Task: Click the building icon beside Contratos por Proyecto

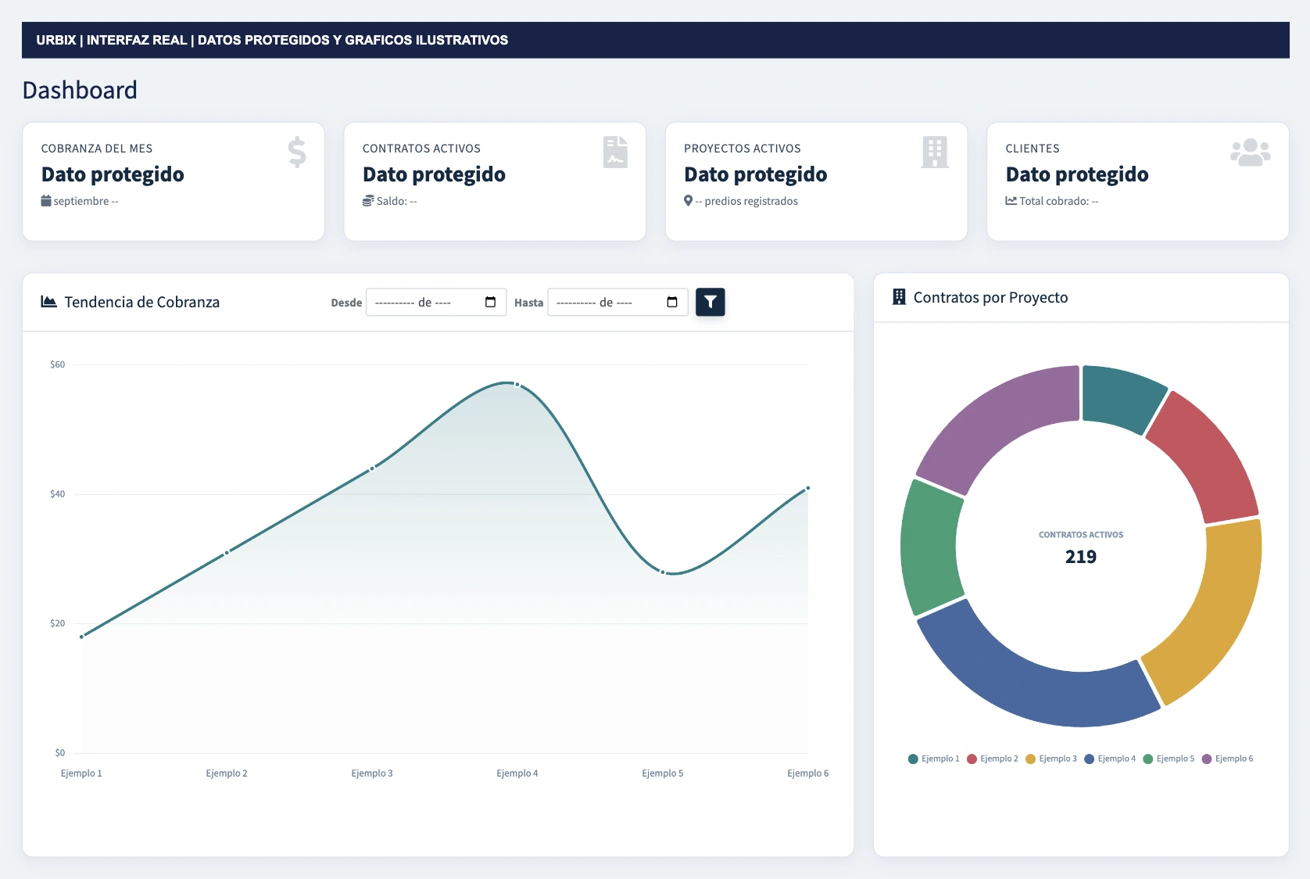Action: (x=899, y=296)
